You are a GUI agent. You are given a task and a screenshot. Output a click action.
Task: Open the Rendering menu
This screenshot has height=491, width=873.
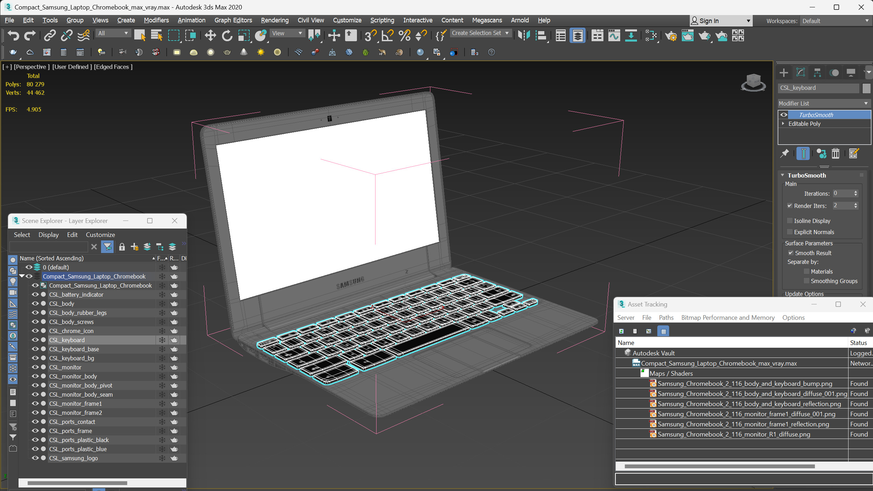(275, 20)
